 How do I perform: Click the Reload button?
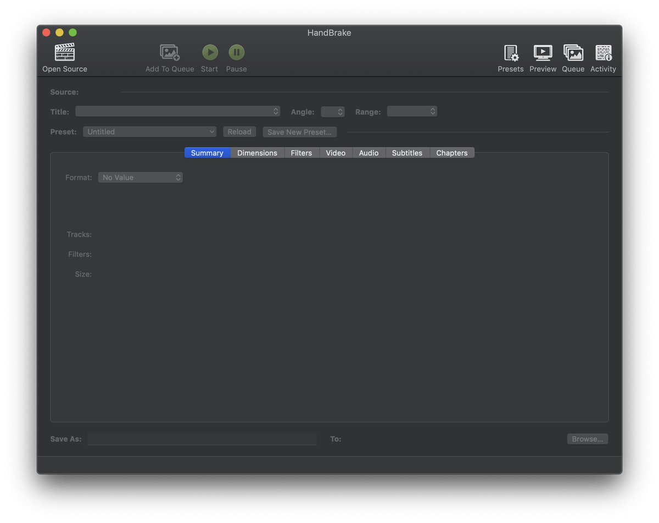239,131
